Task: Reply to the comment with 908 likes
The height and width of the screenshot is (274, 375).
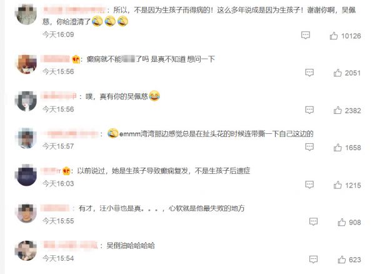Action: tap(313, 222)
